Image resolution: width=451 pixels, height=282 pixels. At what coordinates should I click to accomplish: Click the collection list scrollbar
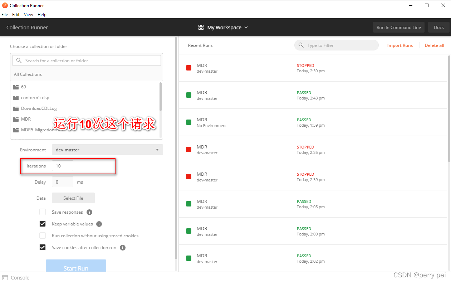(161, 97)
